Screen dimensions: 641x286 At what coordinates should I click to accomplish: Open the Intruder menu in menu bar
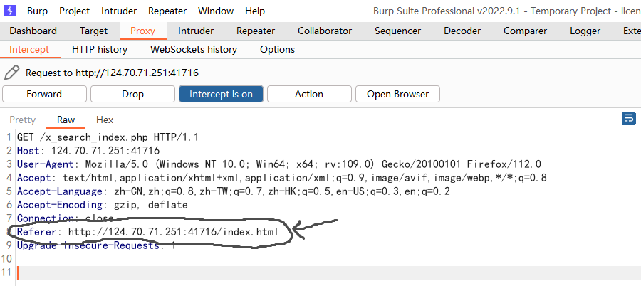119,11
